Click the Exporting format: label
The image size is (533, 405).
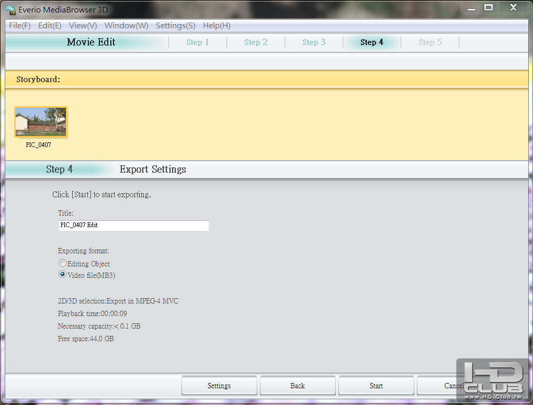pyautogui.click(x=84, y=251)
